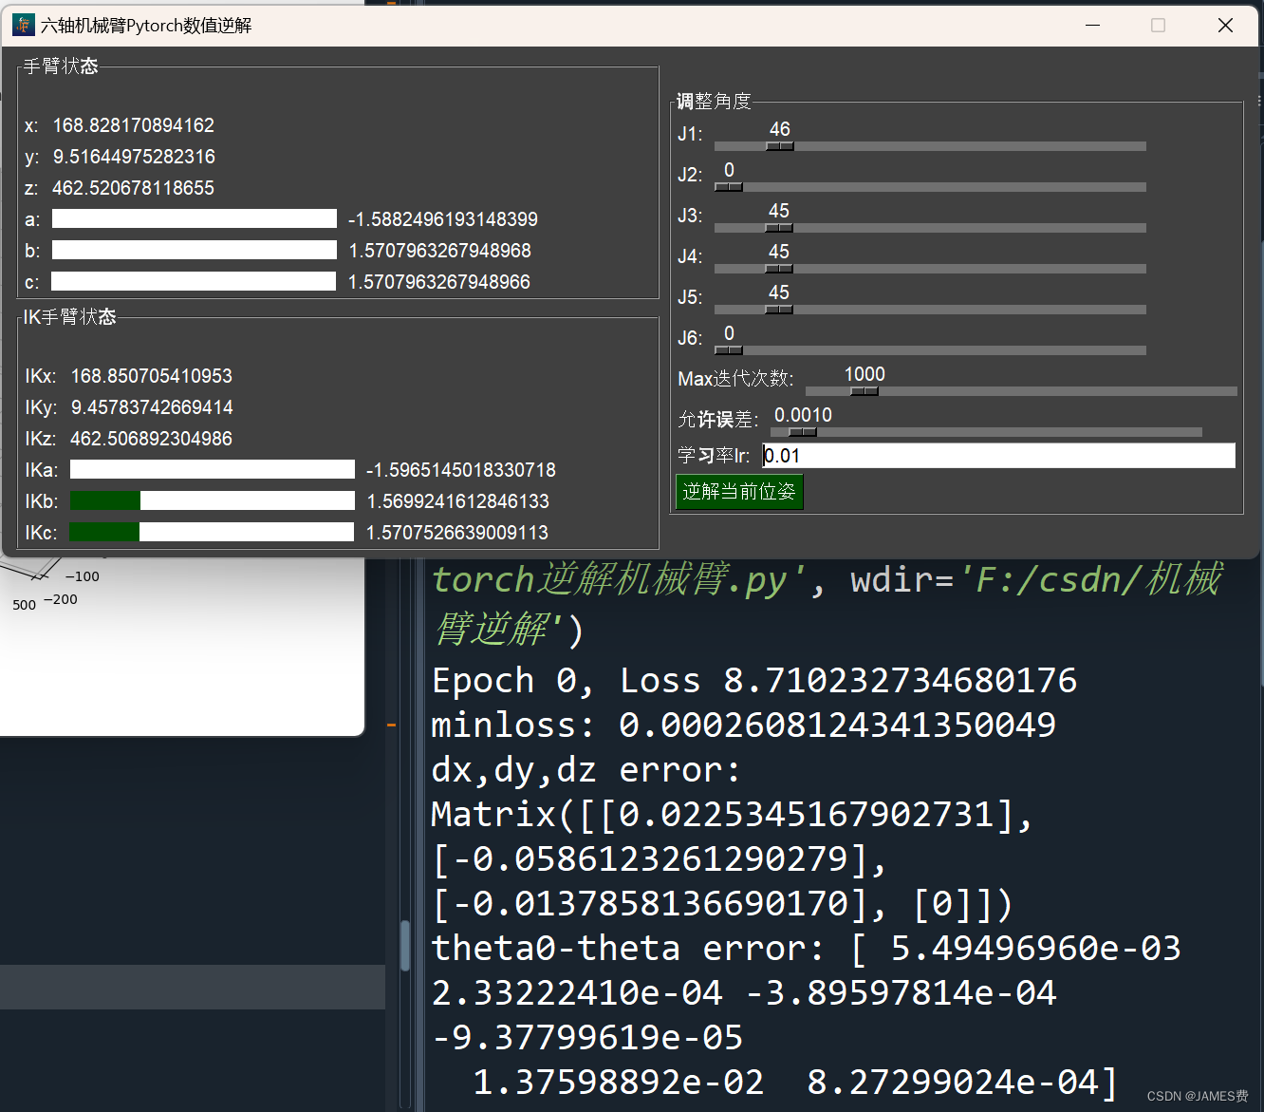The image size is (1264, 1112).
Task: Click the 逆解当前位姿 button
Action: tap(739, 492)
